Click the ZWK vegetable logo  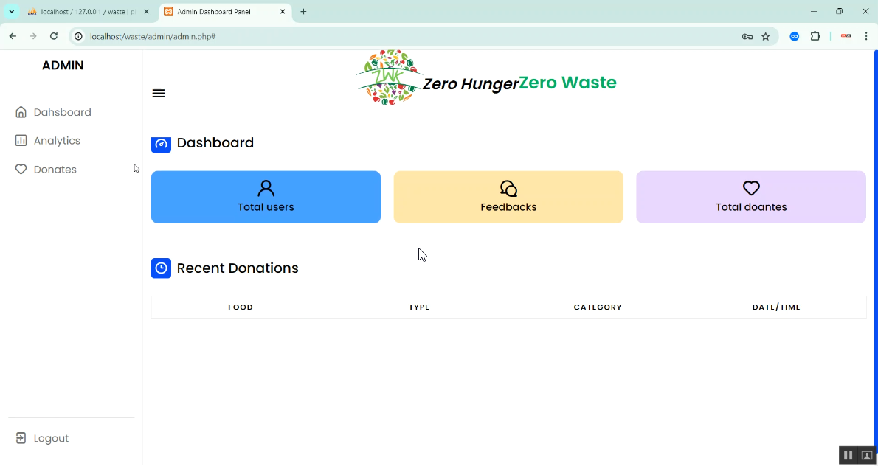(x=390, y=77)
